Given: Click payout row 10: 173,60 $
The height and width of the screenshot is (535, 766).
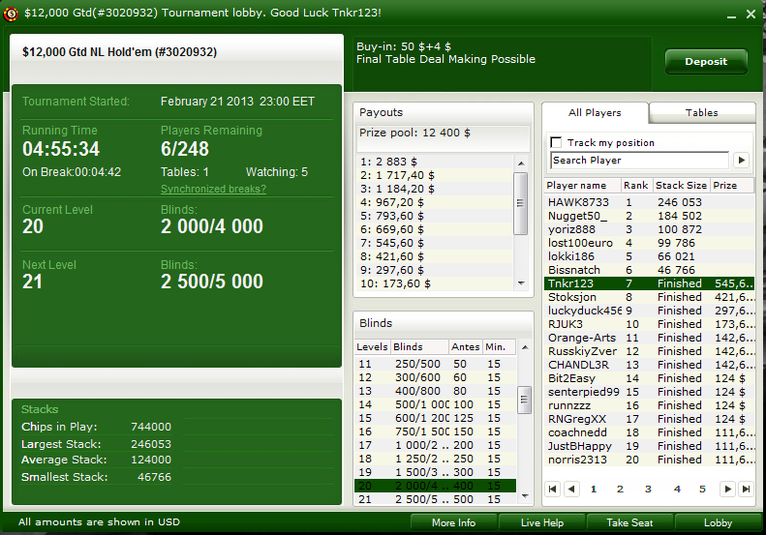Looking at the screenshot, I should (x=435, y=283).
